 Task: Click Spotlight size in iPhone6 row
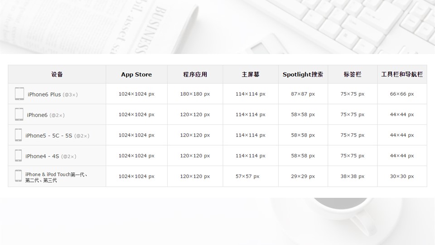coord(303,114)
